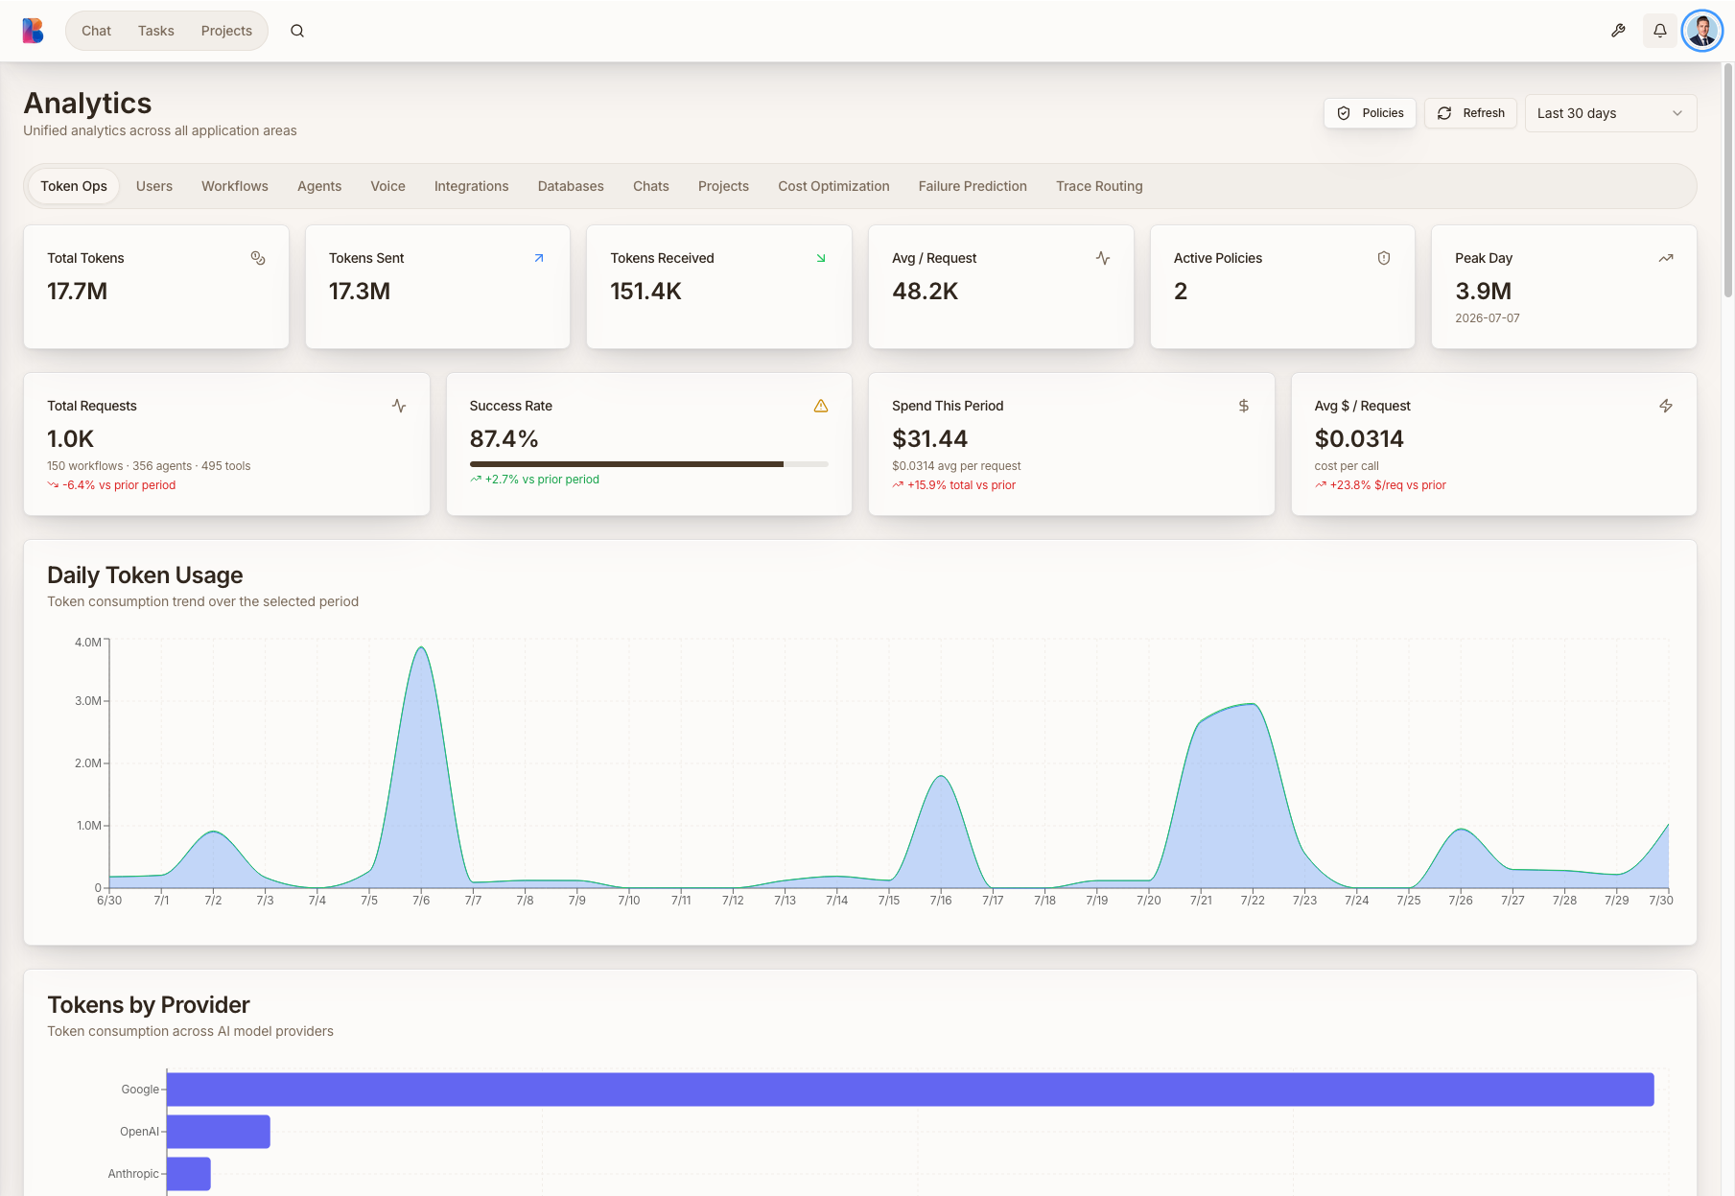Click the Active Policies shield icon
Viewport: 1735px width, 1196px height.
1384,258
